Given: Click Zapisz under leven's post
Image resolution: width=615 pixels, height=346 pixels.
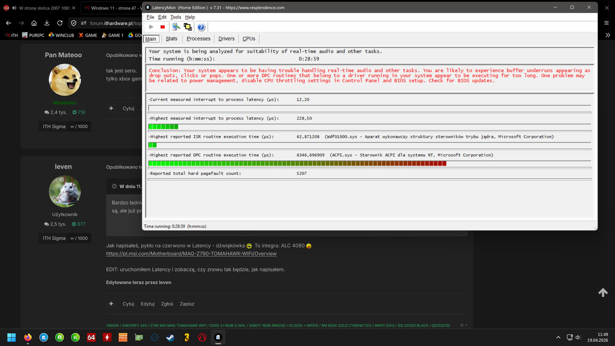Looking at the screenshot, I should (x=187, y=304).
